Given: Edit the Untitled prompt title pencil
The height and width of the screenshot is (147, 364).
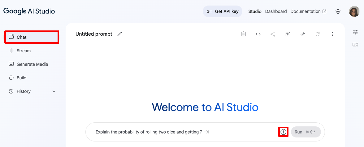Looking at the screenshot, I should coord(120,34).
